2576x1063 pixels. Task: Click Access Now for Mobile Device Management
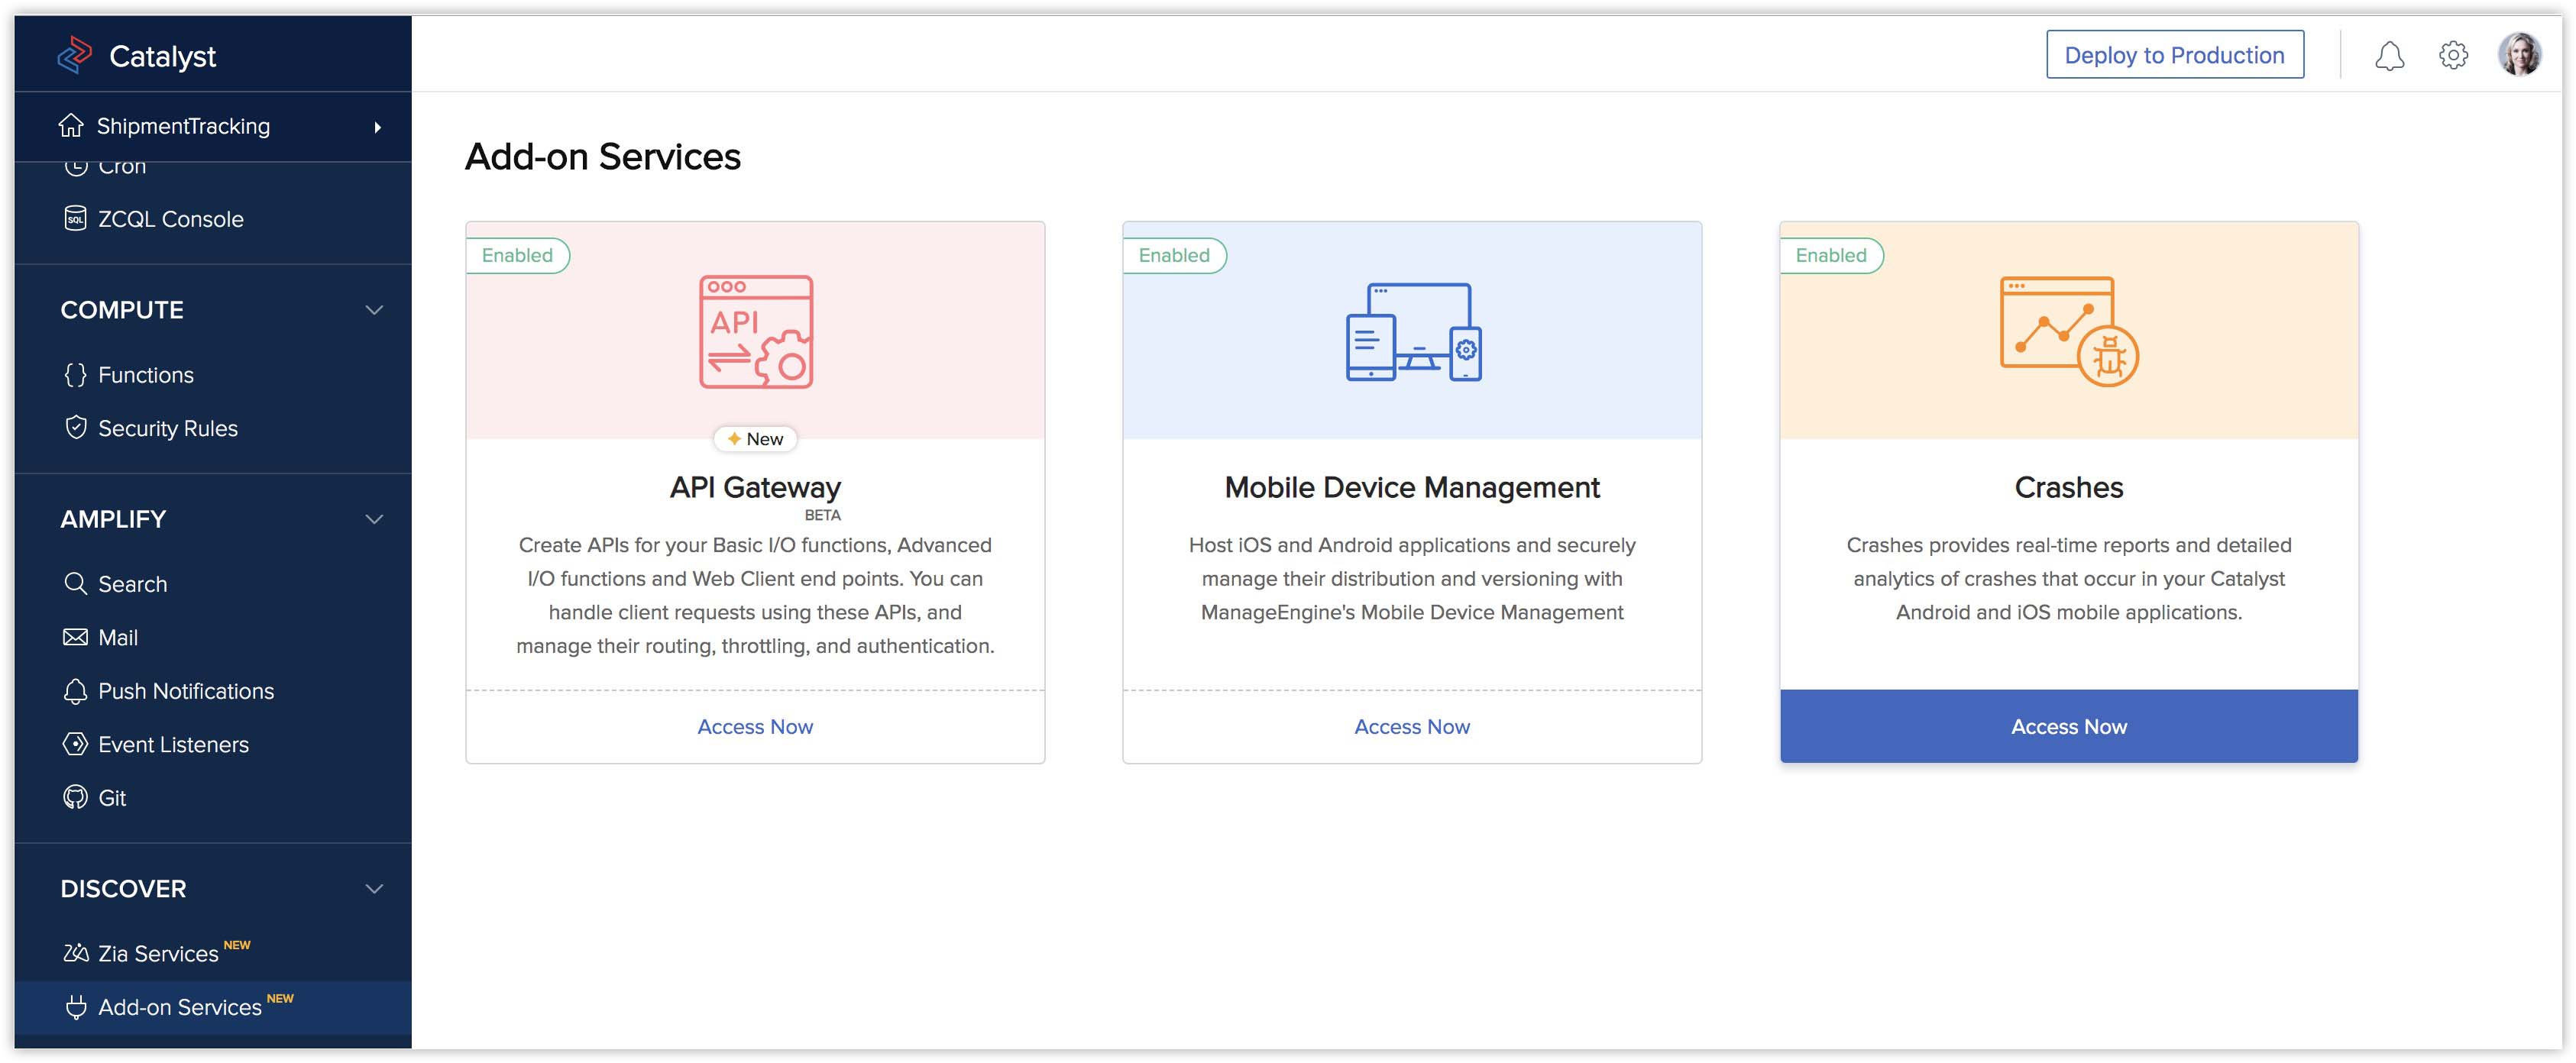[x=1412, y=726]
